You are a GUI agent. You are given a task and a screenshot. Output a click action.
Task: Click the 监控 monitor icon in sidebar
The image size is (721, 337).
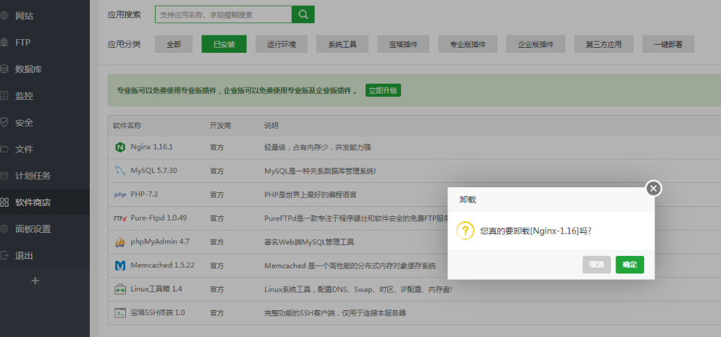[x=4, y=96]
